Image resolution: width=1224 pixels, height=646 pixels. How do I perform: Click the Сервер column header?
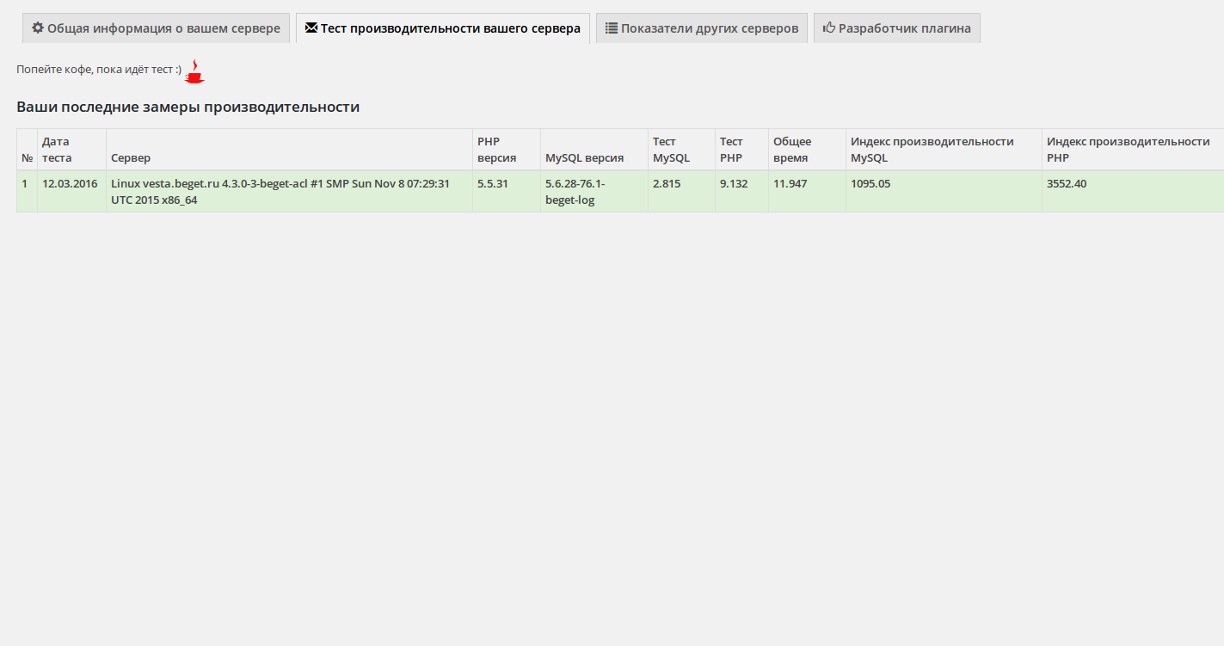point(131,158)
